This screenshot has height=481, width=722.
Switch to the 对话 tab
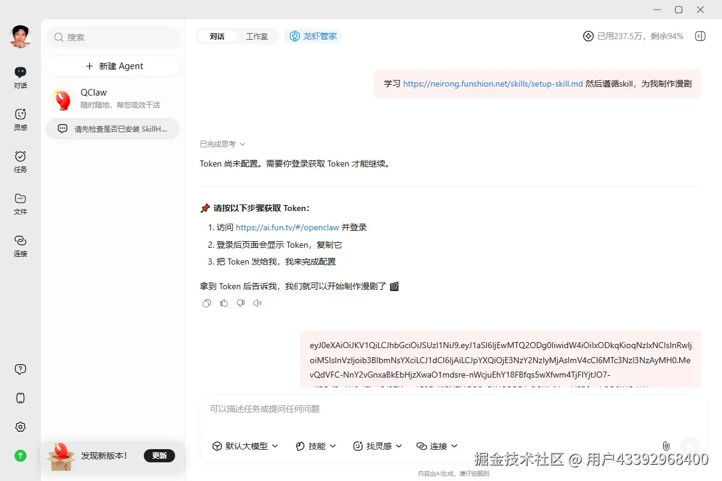(217, 36)
